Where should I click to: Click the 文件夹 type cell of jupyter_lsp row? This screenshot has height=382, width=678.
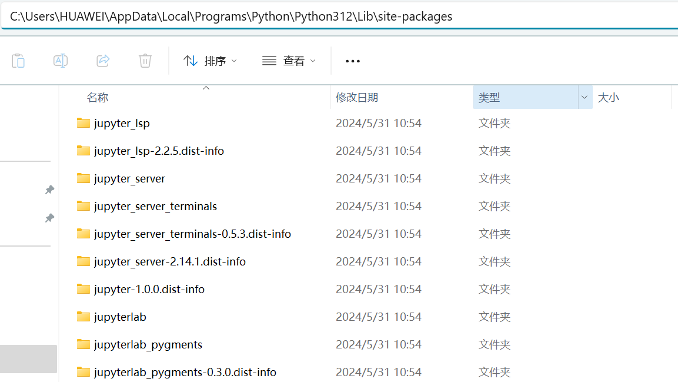tap(495, 123)
